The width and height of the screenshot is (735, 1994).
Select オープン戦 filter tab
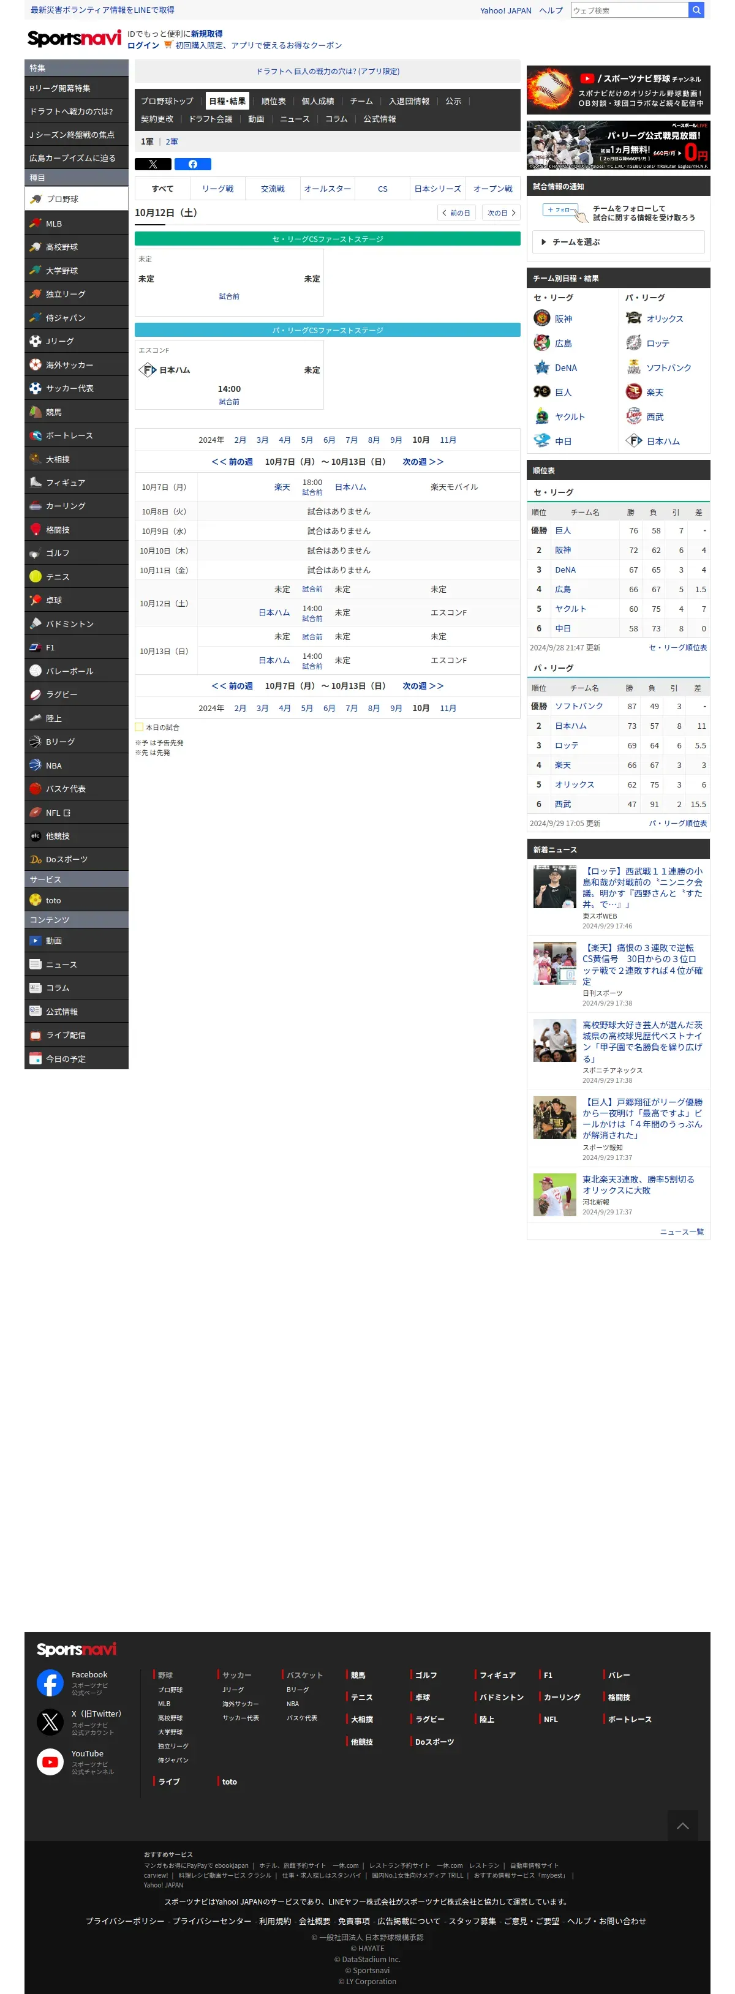[492, 189]
